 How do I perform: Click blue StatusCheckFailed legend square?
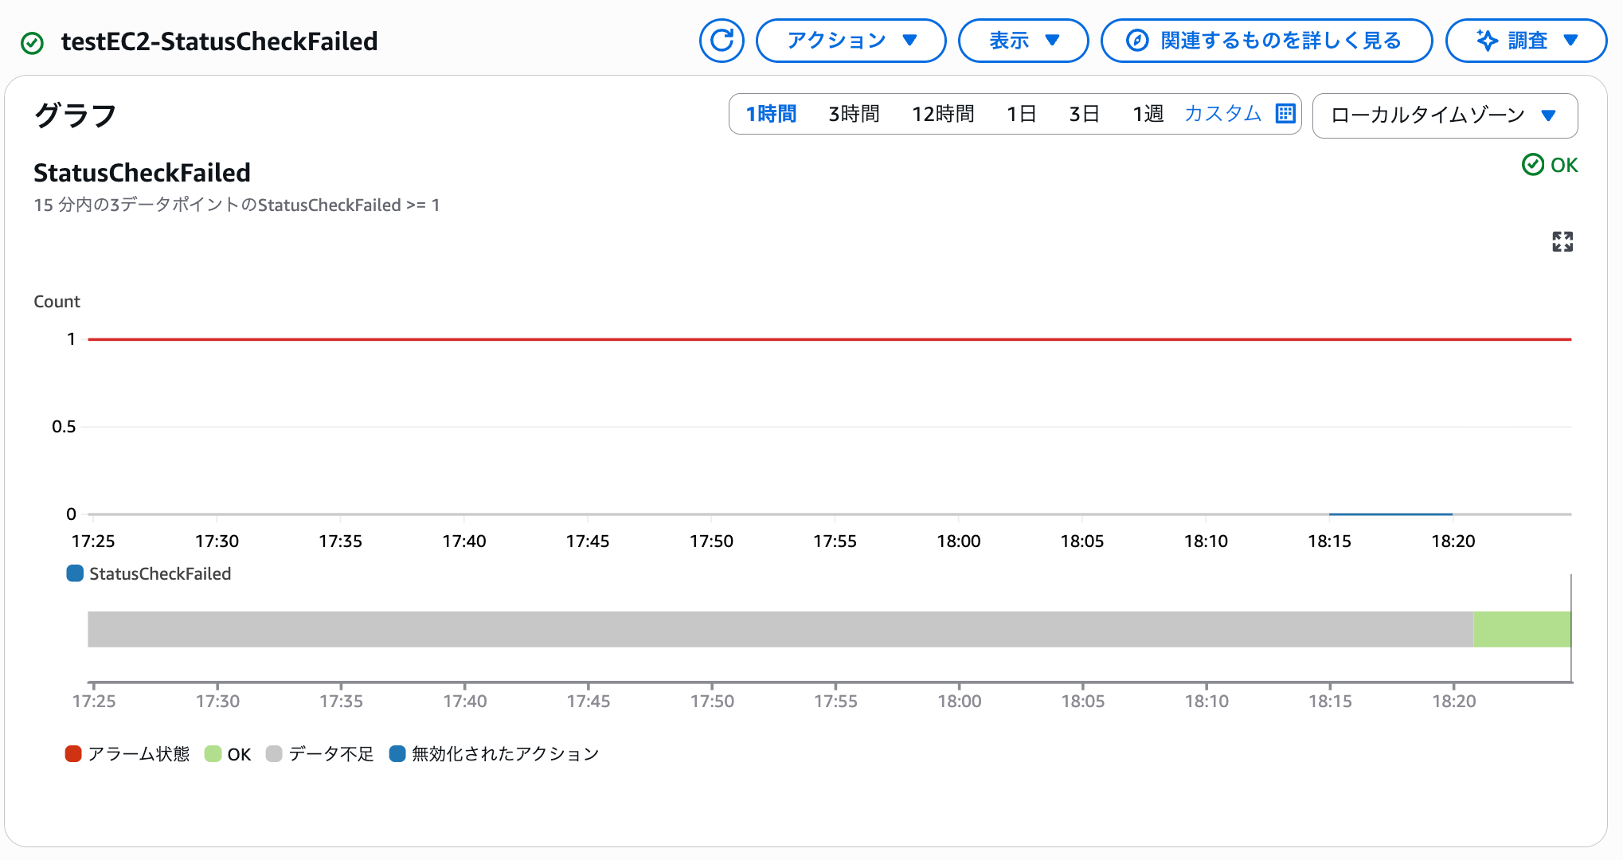[x=75, y=573]
